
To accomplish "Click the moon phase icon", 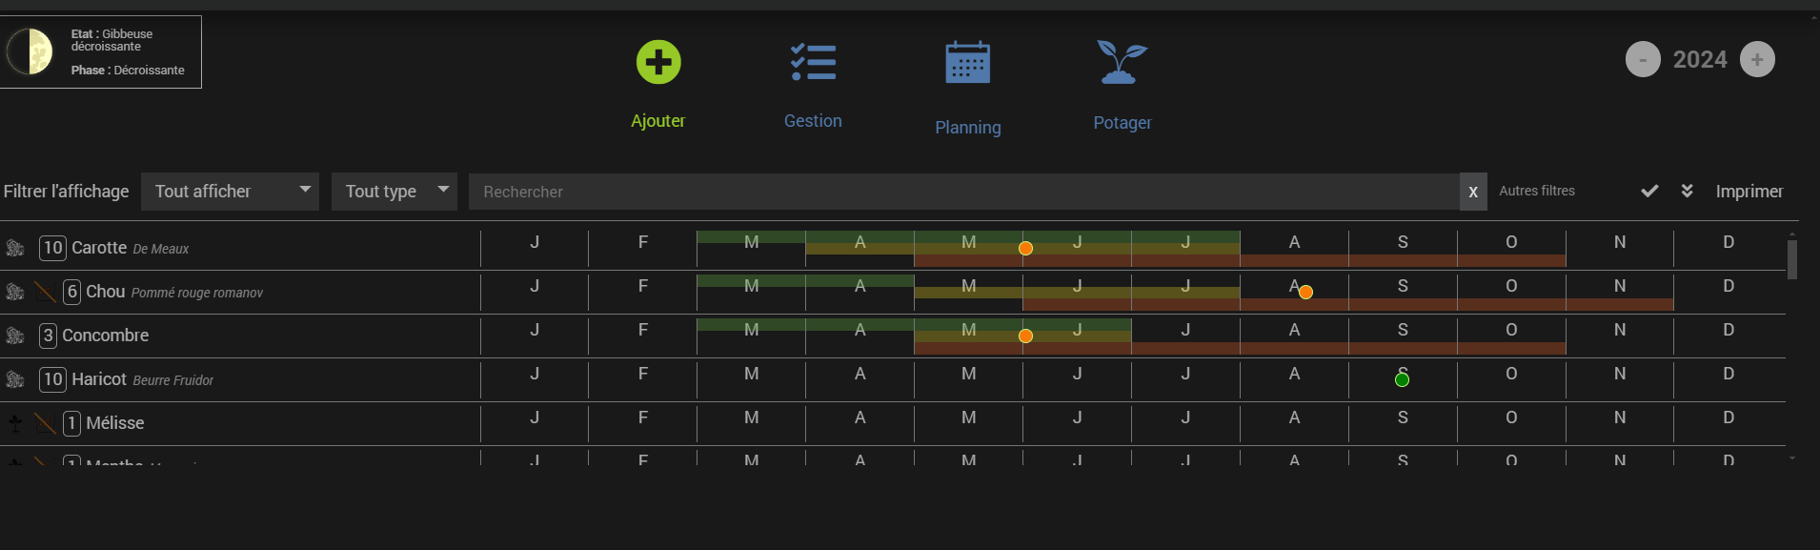I will click(x=30, y=51).
